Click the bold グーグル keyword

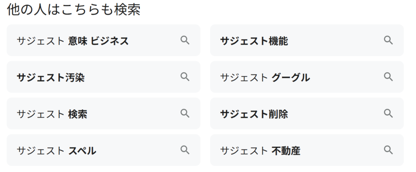point(291,77)
